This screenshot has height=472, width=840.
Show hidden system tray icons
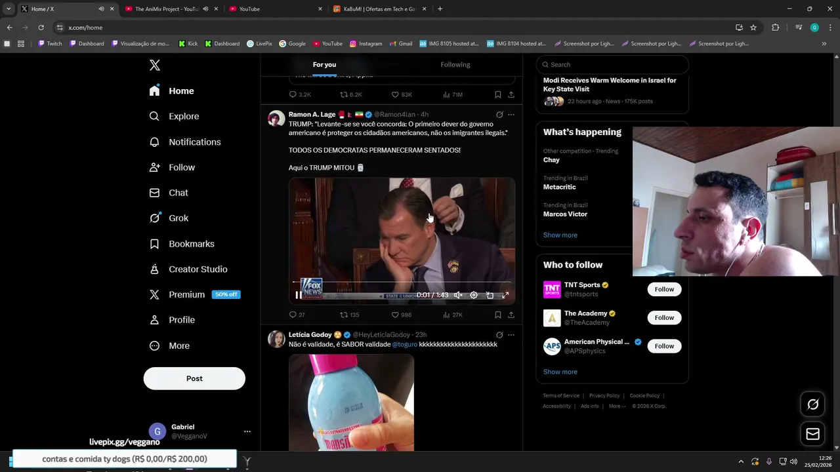tap(741, 462)
